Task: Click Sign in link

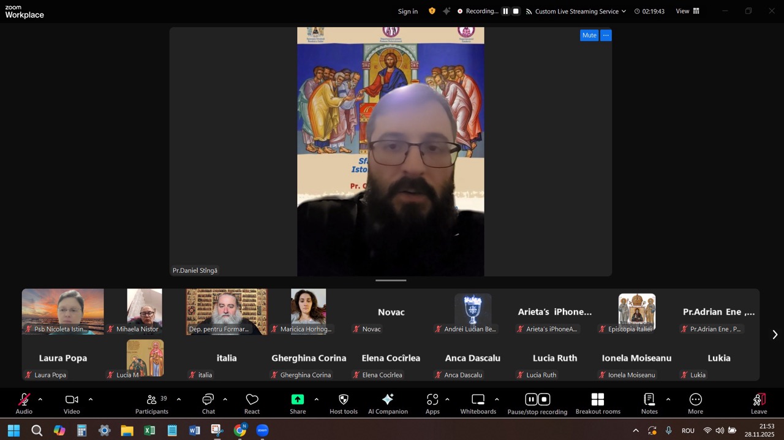Action: [408, 11]
